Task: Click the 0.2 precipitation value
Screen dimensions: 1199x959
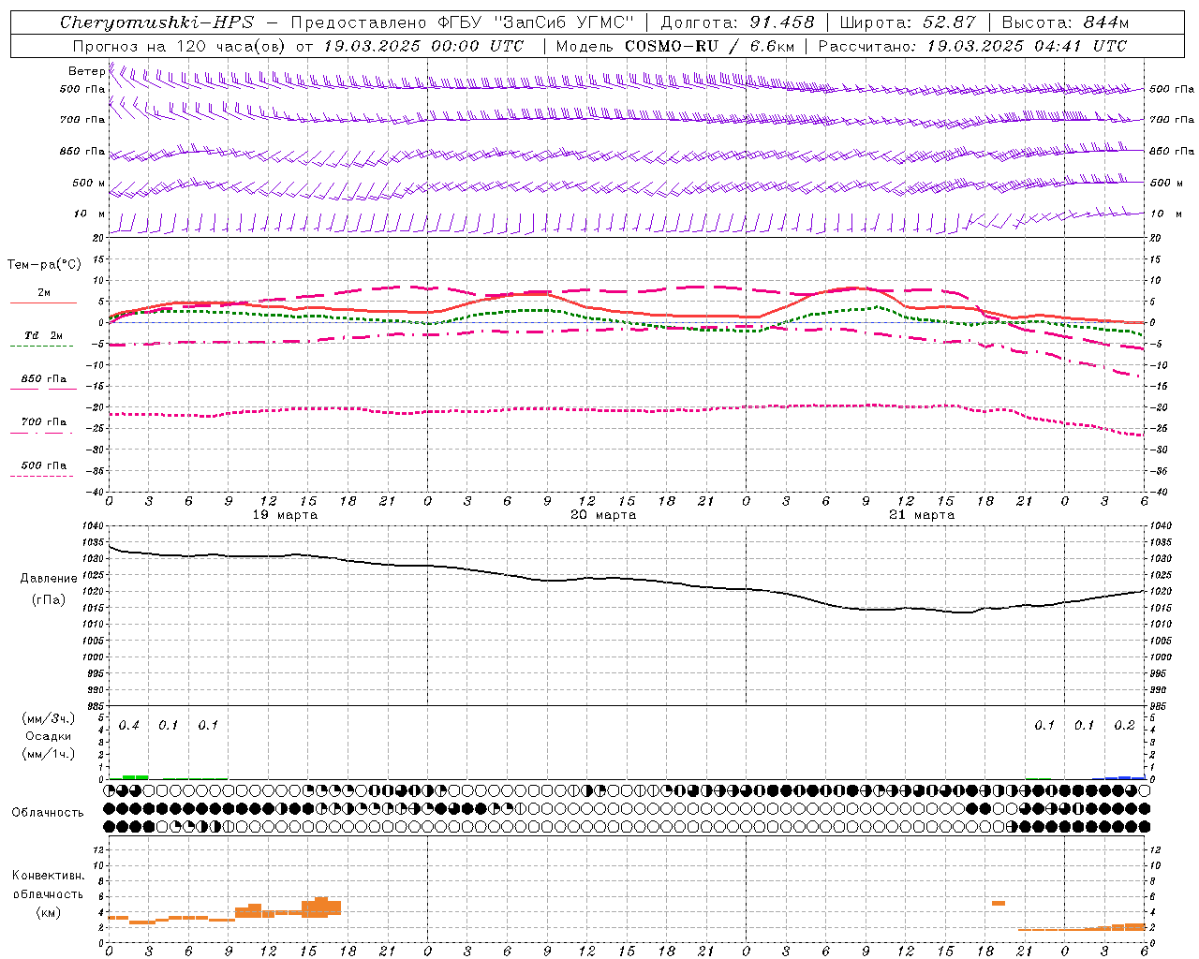Action: pos(1124,726)
